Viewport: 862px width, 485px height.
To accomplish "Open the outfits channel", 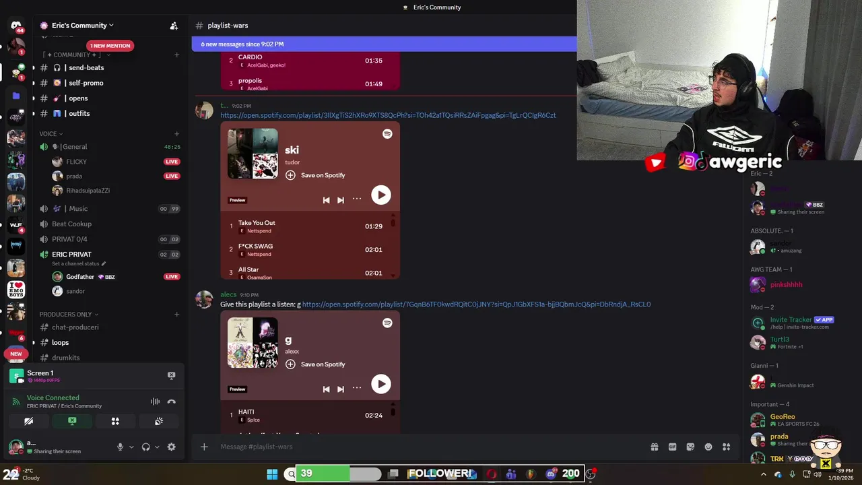I will point(109,113).
